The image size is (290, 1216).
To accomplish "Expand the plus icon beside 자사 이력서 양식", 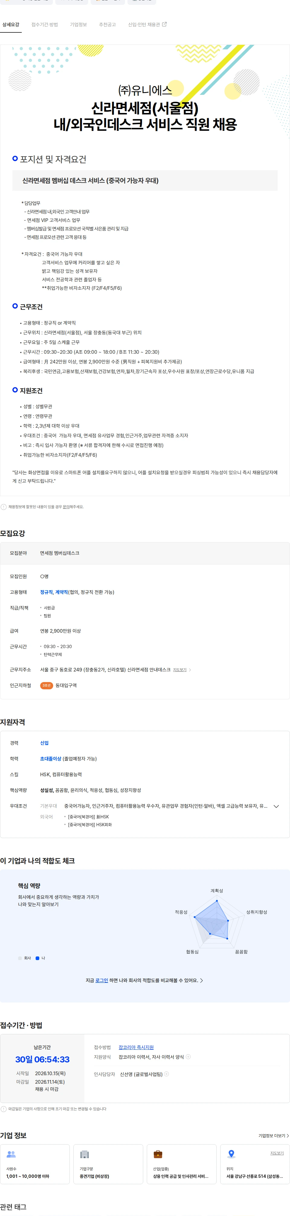I will click(188, 1056).
